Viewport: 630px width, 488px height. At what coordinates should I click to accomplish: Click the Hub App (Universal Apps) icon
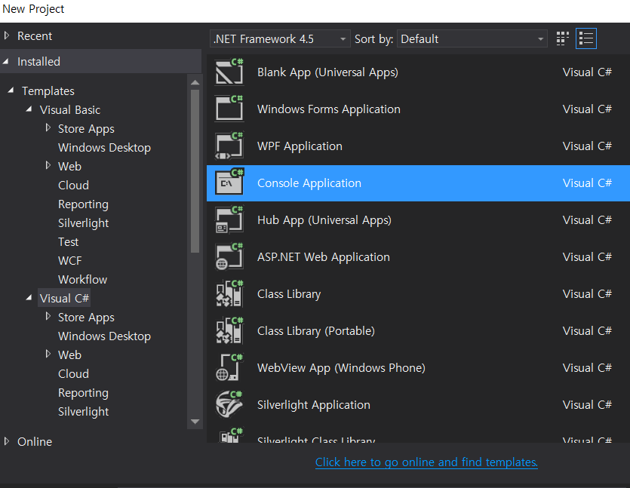(x=229, y=219)
